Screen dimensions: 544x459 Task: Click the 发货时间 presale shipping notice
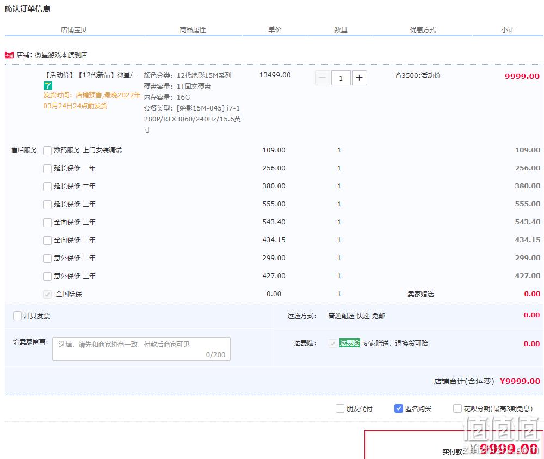(91, 100)
